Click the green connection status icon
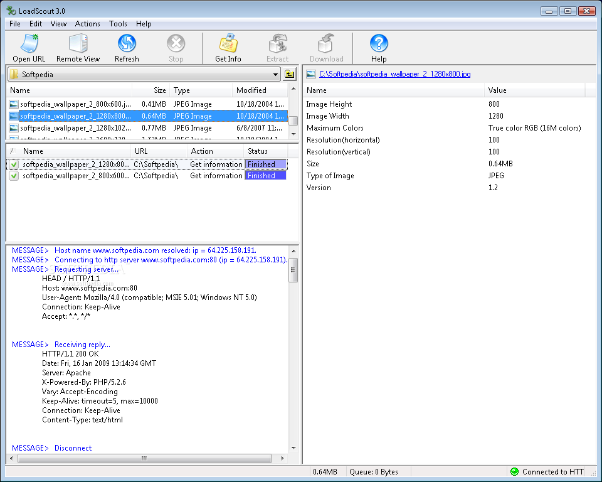The width and height of the screenshot is (602, 482). click(x=514, y=471)
